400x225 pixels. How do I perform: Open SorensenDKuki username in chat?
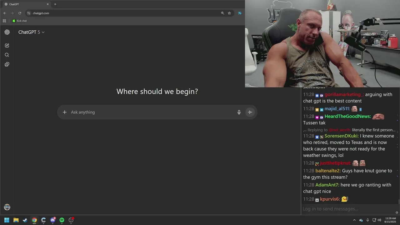tap(342, 136)
